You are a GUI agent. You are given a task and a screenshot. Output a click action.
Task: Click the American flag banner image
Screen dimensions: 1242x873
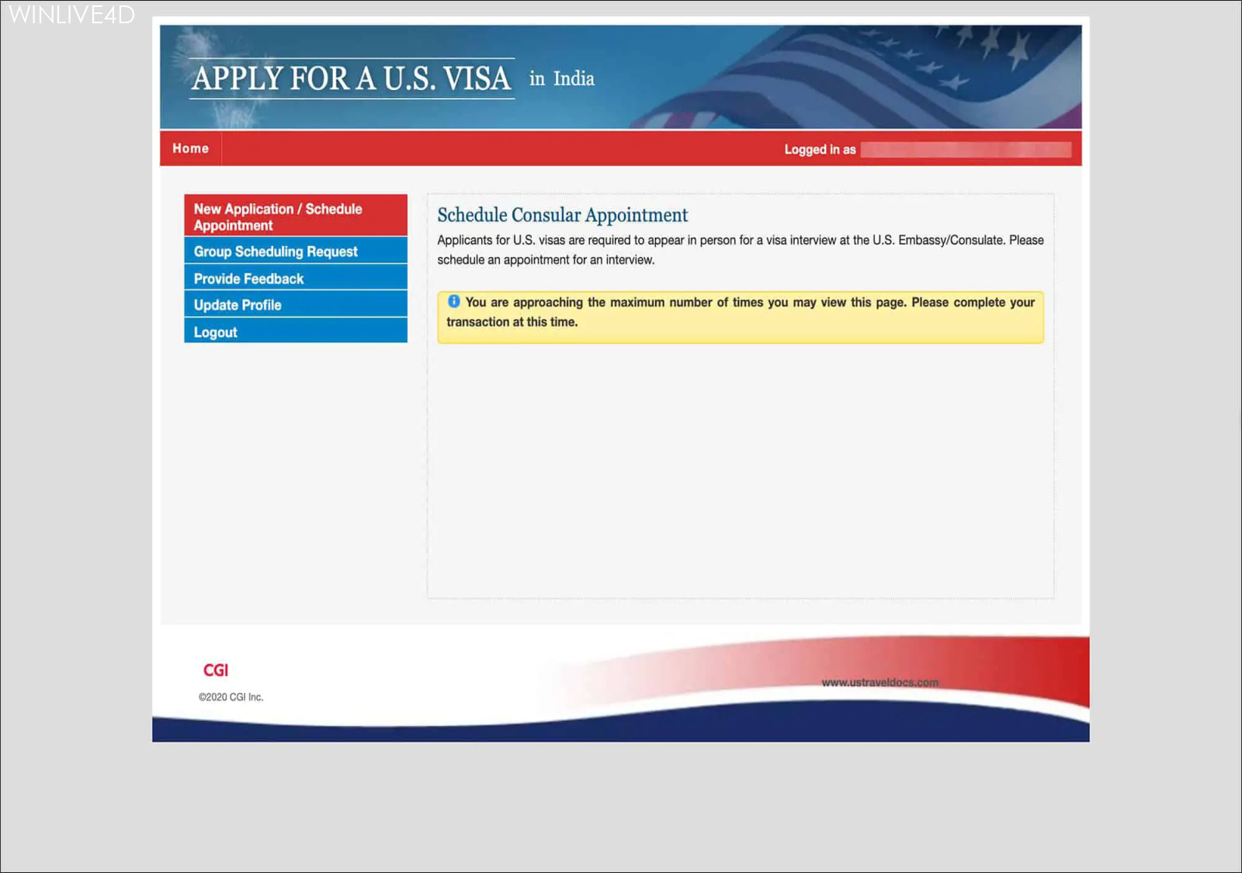tap(893, 78)
